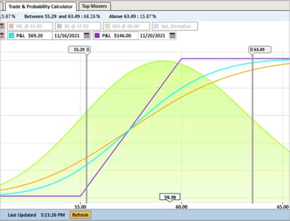Click 'Between 55.29 and 63.49 : 68.26 %' text

pos(62,16)
